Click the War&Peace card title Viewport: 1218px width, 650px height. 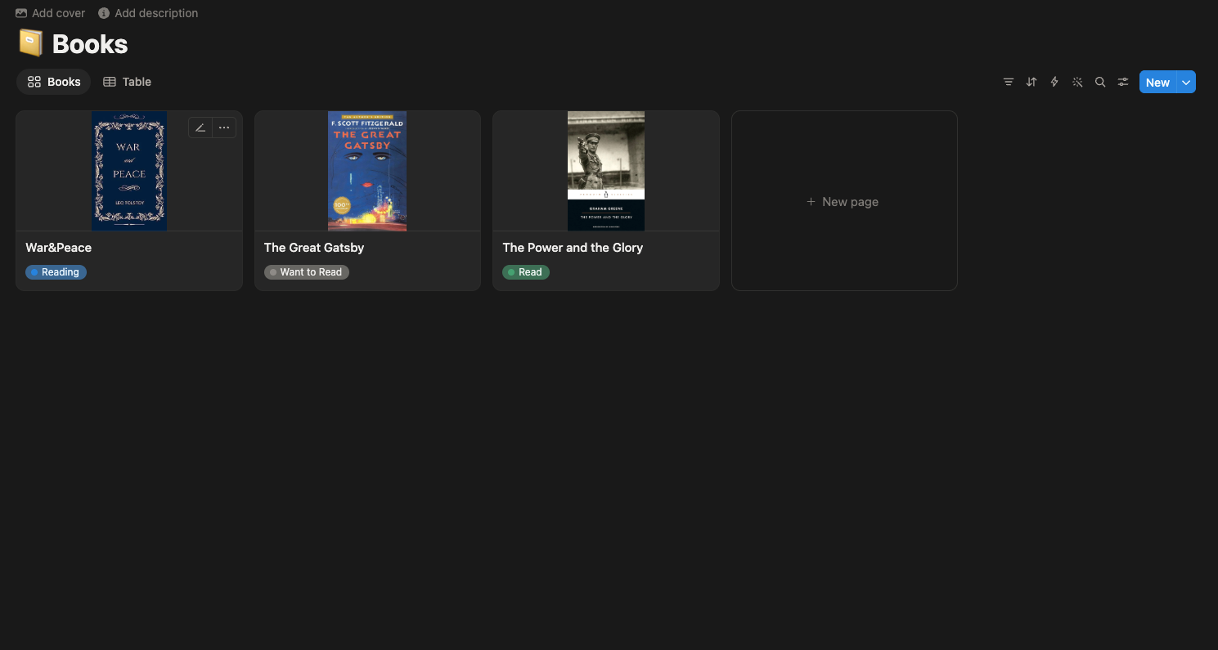coord(59,248)
